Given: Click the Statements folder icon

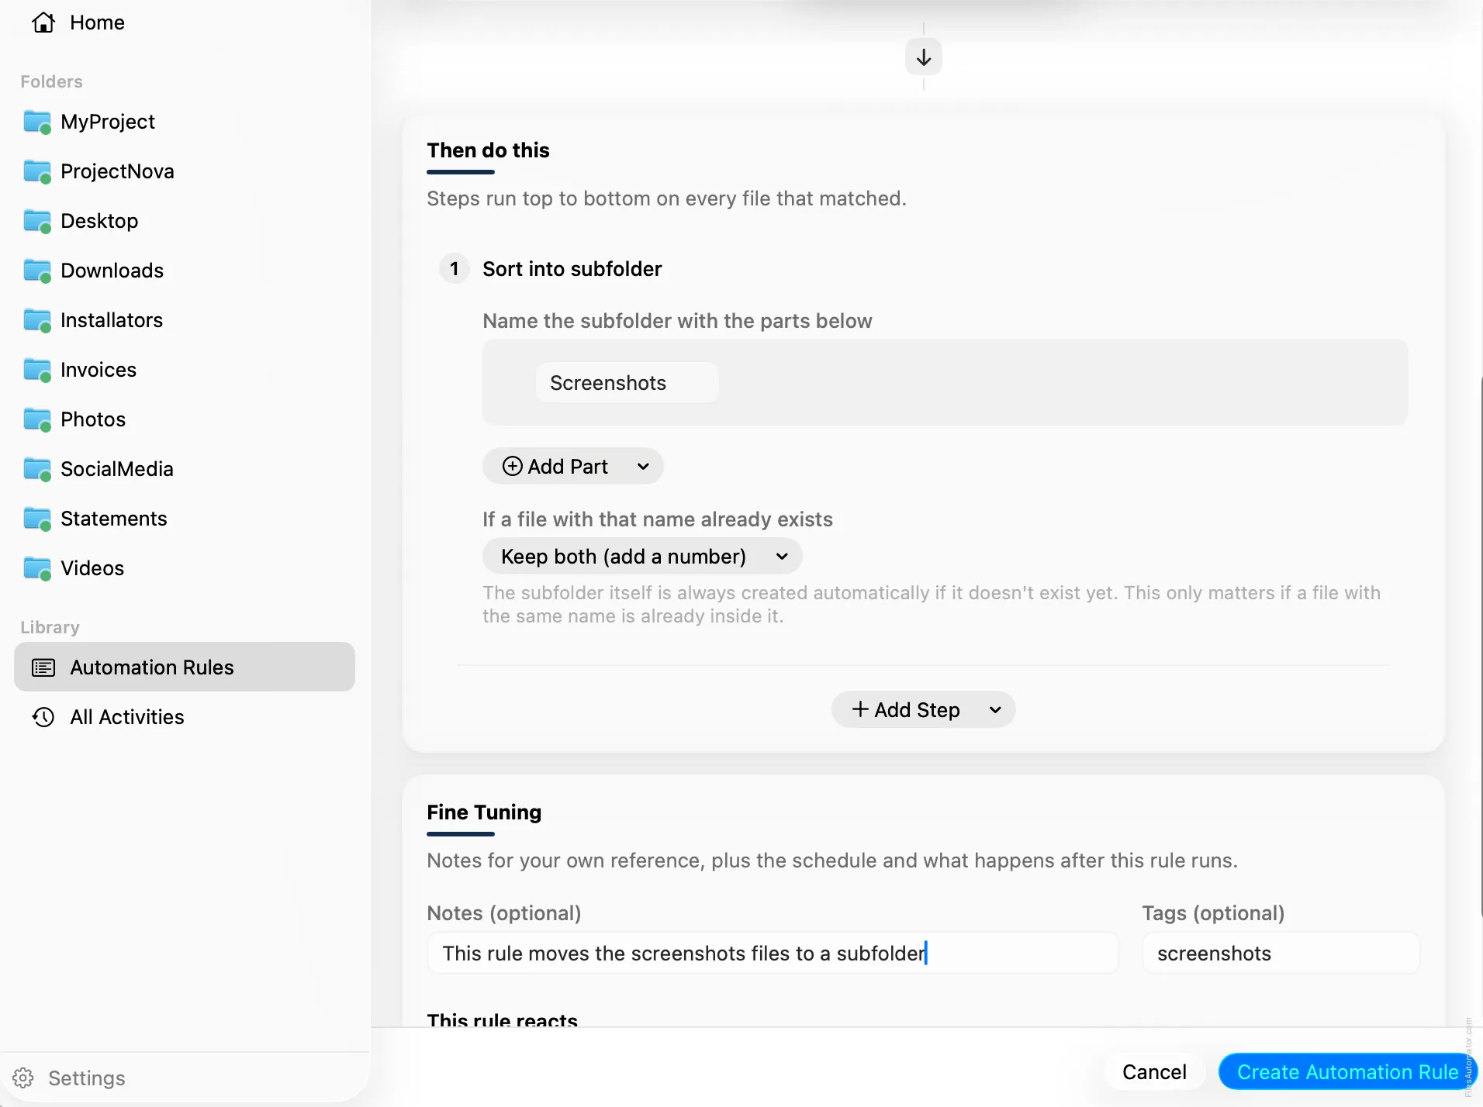Looking at the screenshot, I should pyautogui.click(x=37, y=519).
